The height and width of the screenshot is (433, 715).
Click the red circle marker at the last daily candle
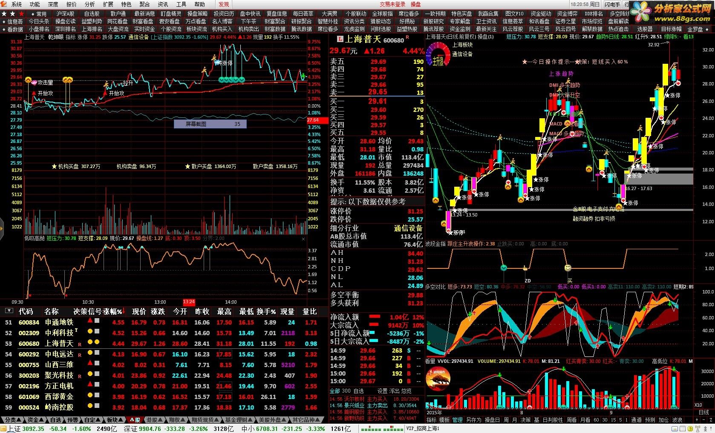point(678,84)
